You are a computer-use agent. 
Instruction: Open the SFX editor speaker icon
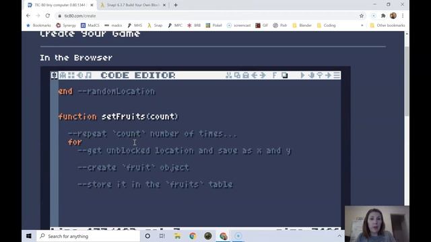(x=79, y=75)
